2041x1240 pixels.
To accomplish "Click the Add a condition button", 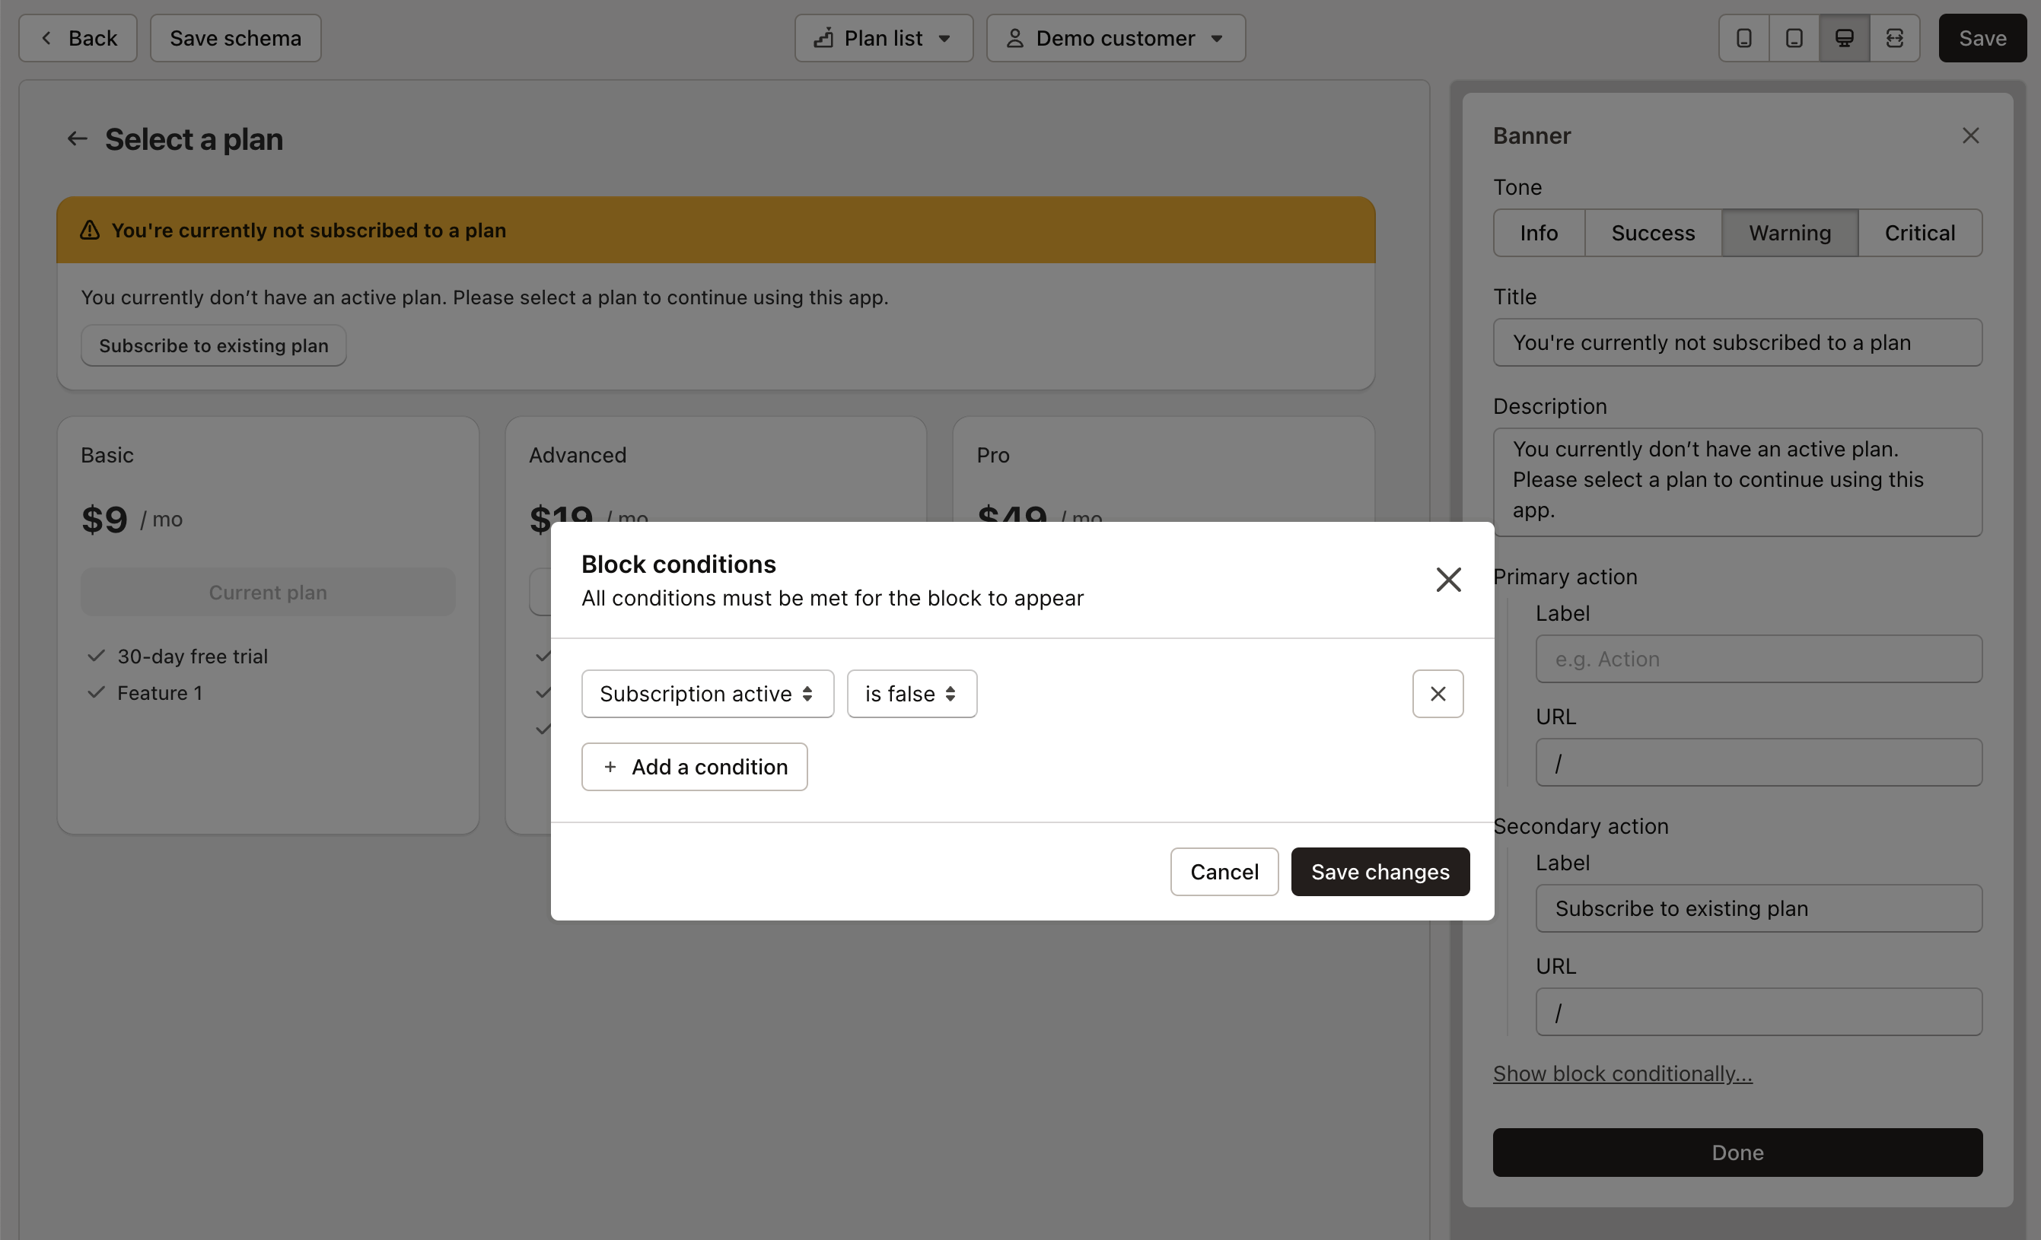I will point(696,766).
